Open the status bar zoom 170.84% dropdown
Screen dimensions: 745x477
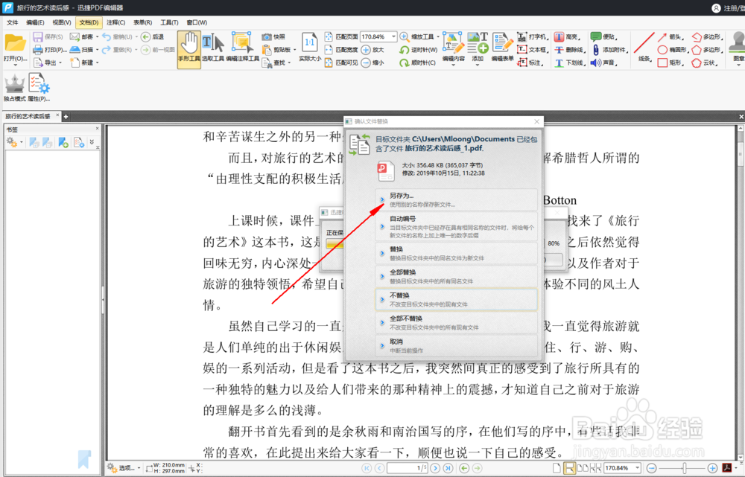coord(638,468)
